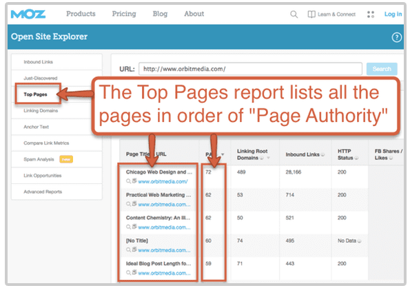Viewport: 410px width, 288px height.
Task: Click the Search button
Action: pyautogui.click(x=382, y=69)
